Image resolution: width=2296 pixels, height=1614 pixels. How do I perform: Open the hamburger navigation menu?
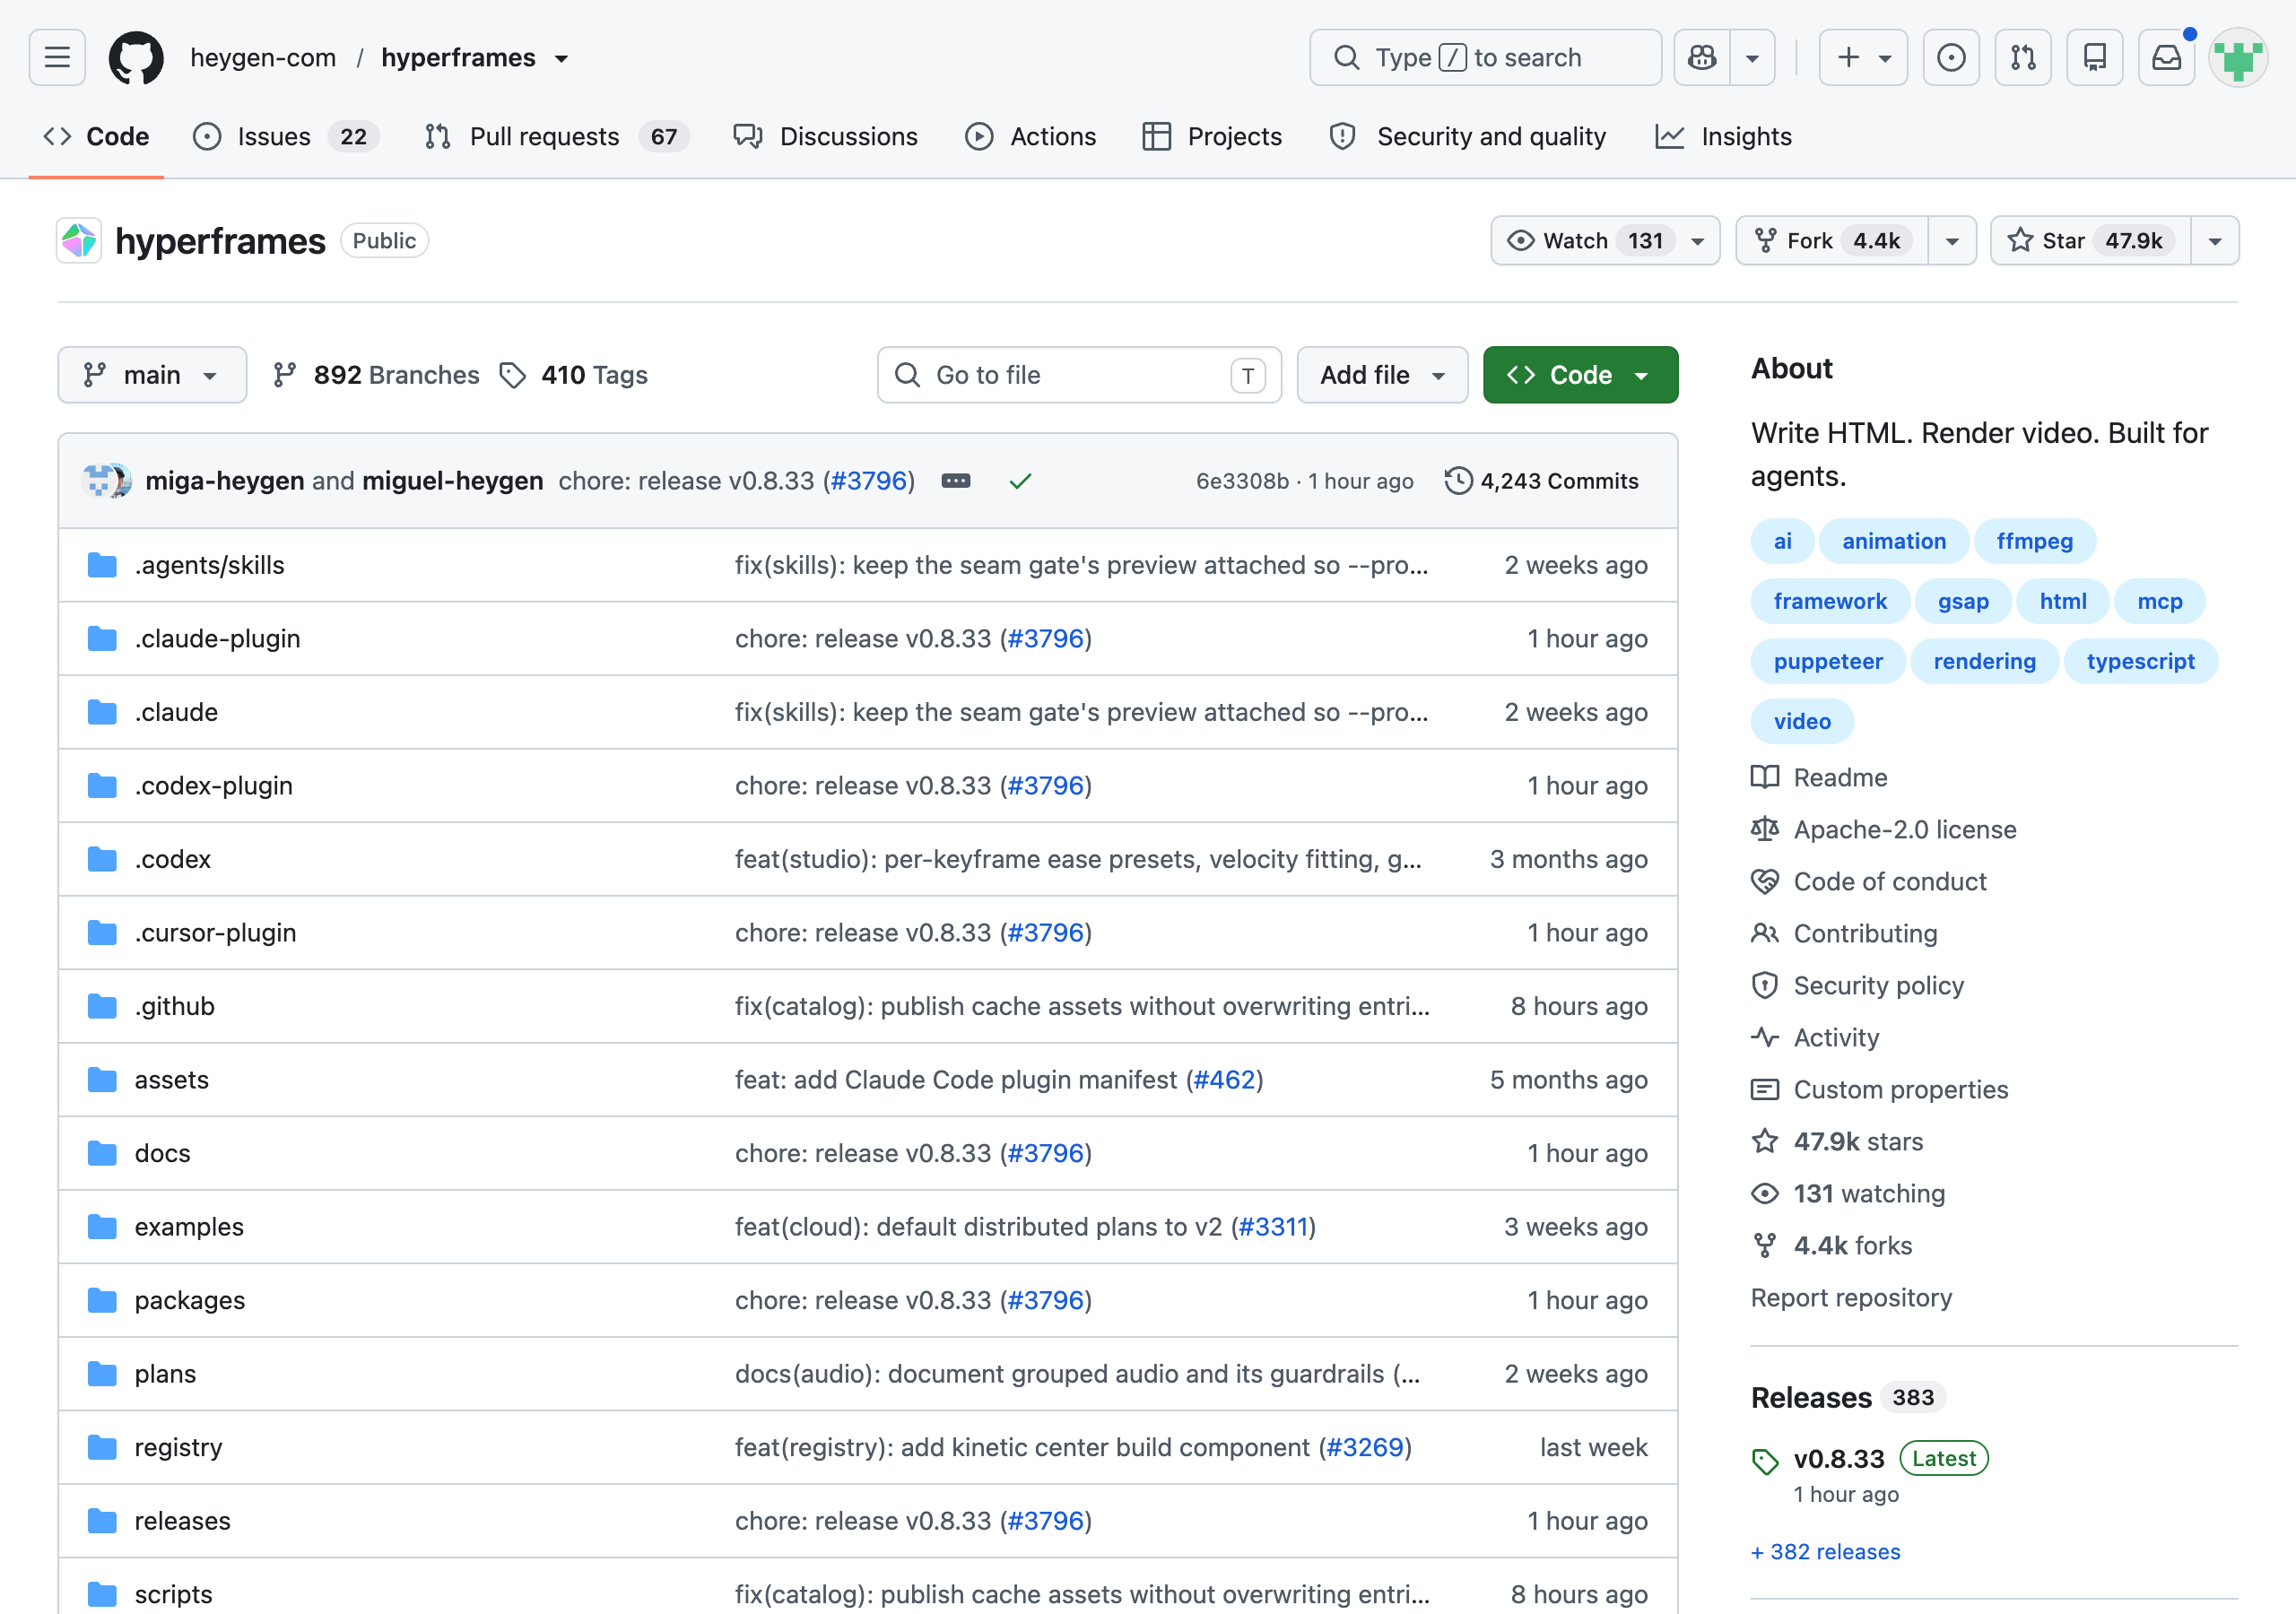click(x=57, y=57)
